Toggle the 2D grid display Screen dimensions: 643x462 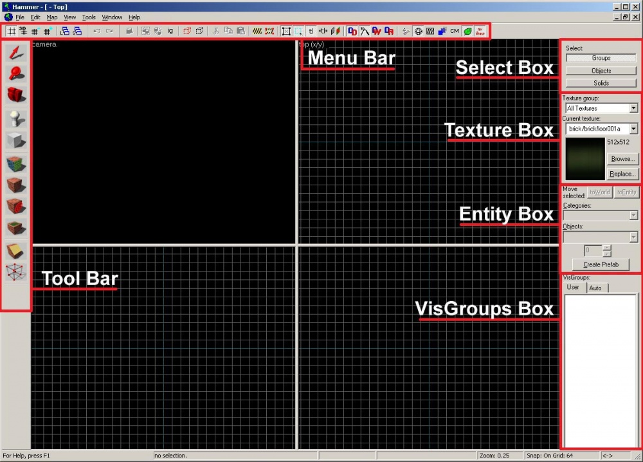[x=11, y=31]
